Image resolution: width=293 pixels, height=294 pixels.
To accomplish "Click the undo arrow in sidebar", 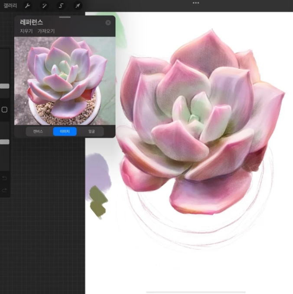I will click(x=4, y=178).
